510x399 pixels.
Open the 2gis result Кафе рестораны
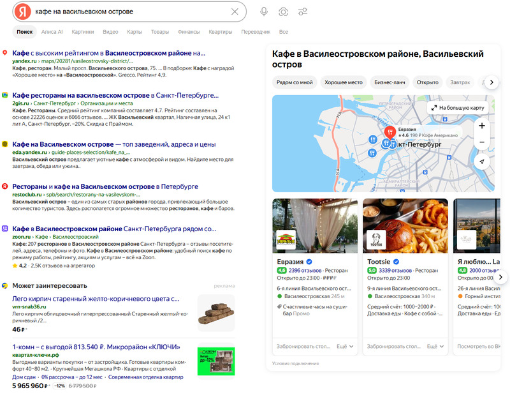[115, 95]
